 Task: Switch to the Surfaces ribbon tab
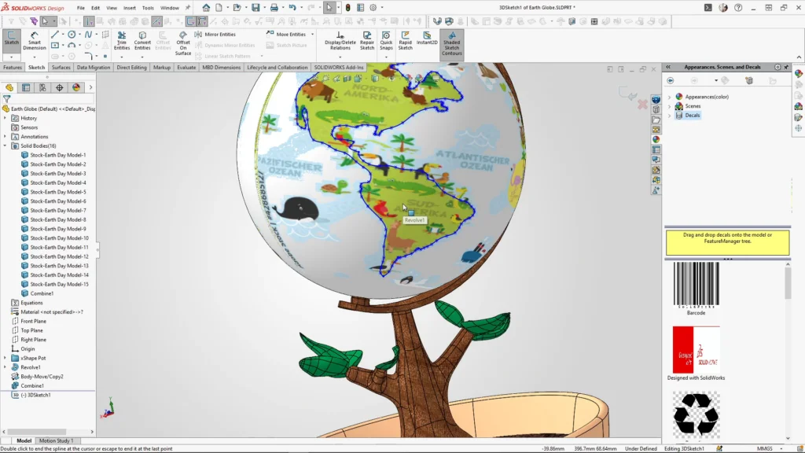click(x=61, y=68)
